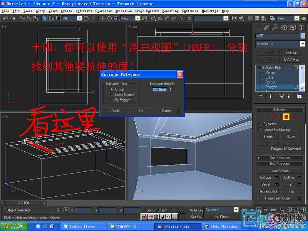
Task: Open the key mode Selected dropdown
Action: [x=236, y=210]
